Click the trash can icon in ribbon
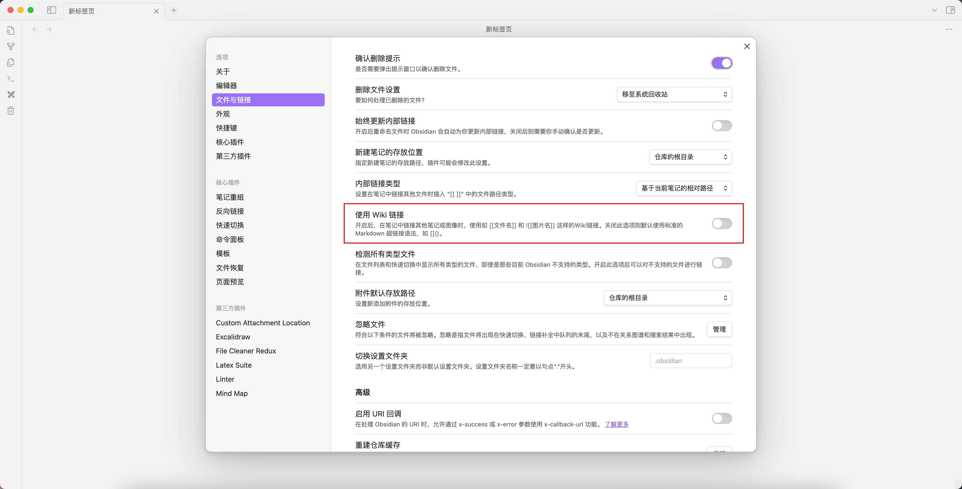The height and width of the screenshot is (489, 962). pyautogui.click(x=11, y=111)
